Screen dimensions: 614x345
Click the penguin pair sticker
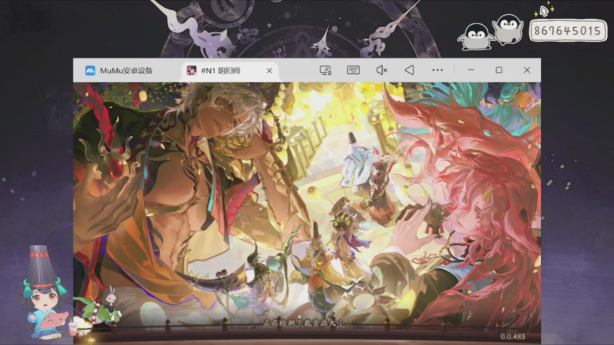pos(491,32)
